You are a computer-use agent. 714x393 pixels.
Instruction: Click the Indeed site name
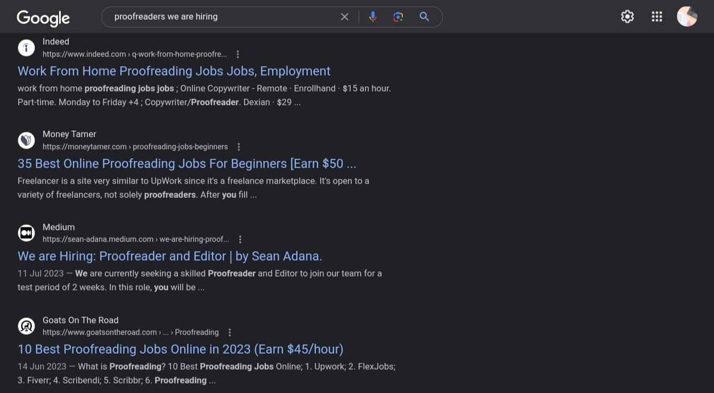click(56, 41)
